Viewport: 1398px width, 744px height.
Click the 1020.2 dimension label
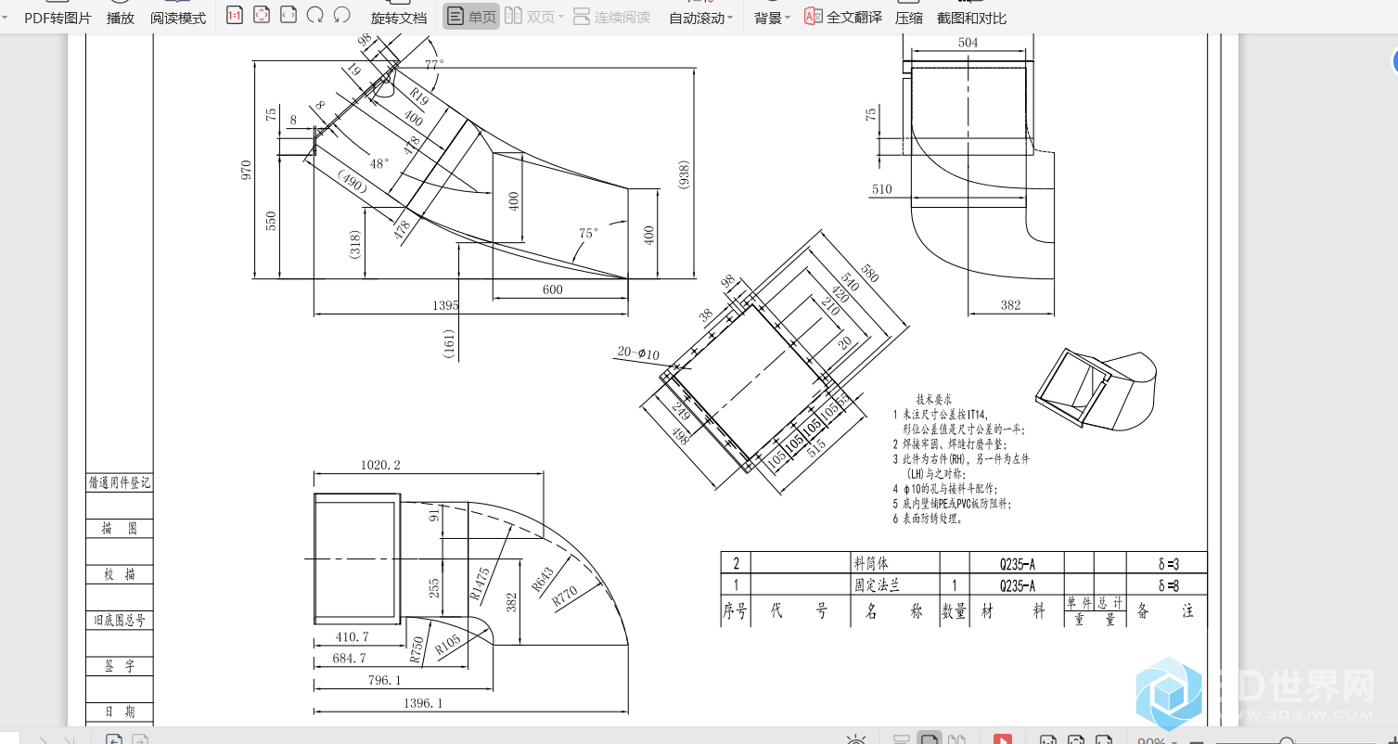point(380,465)
